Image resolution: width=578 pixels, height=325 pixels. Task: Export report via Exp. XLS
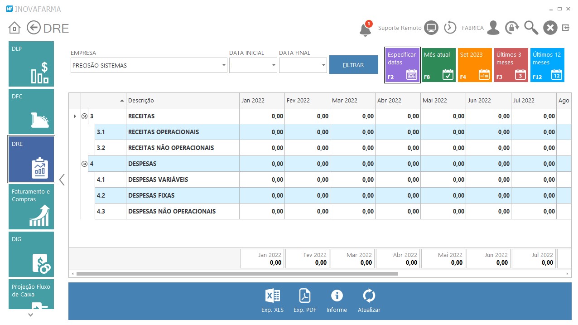pos(272,301)
